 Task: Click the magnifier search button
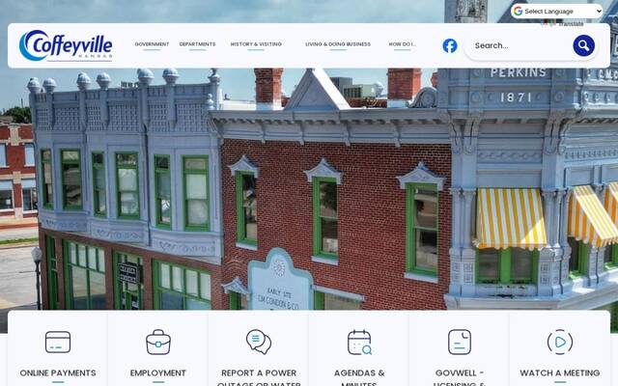pyautogui.click(x=583, y=45)
